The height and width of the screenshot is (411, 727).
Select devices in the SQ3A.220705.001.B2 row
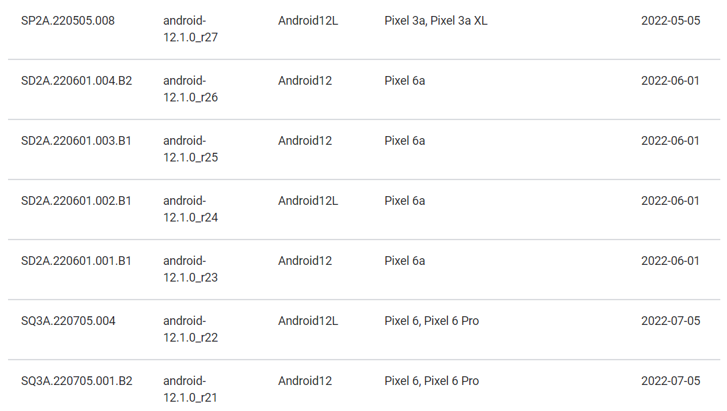click(432, 381)
